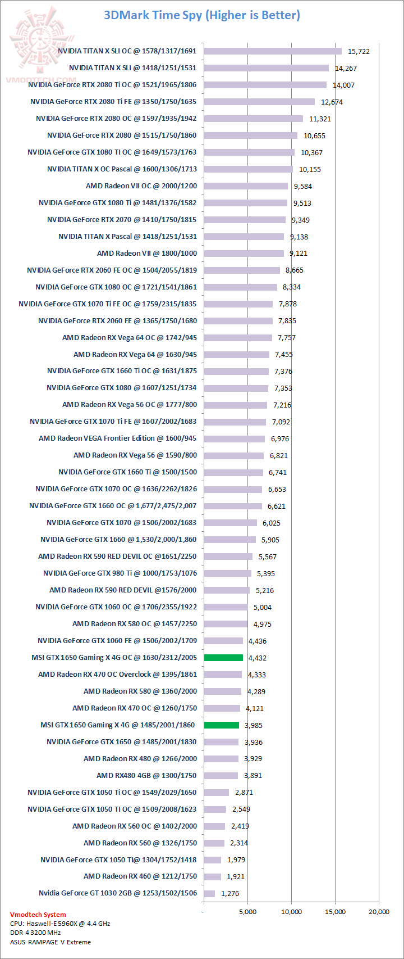
Task: Click the green MSI GTX 1650 Gaming X 4G 1485/2001/1860 bar
Action: (x=221, y=725)
